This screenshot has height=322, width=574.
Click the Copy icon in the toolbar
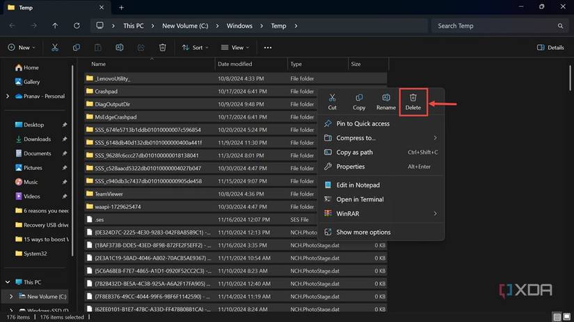pos(76,47)
